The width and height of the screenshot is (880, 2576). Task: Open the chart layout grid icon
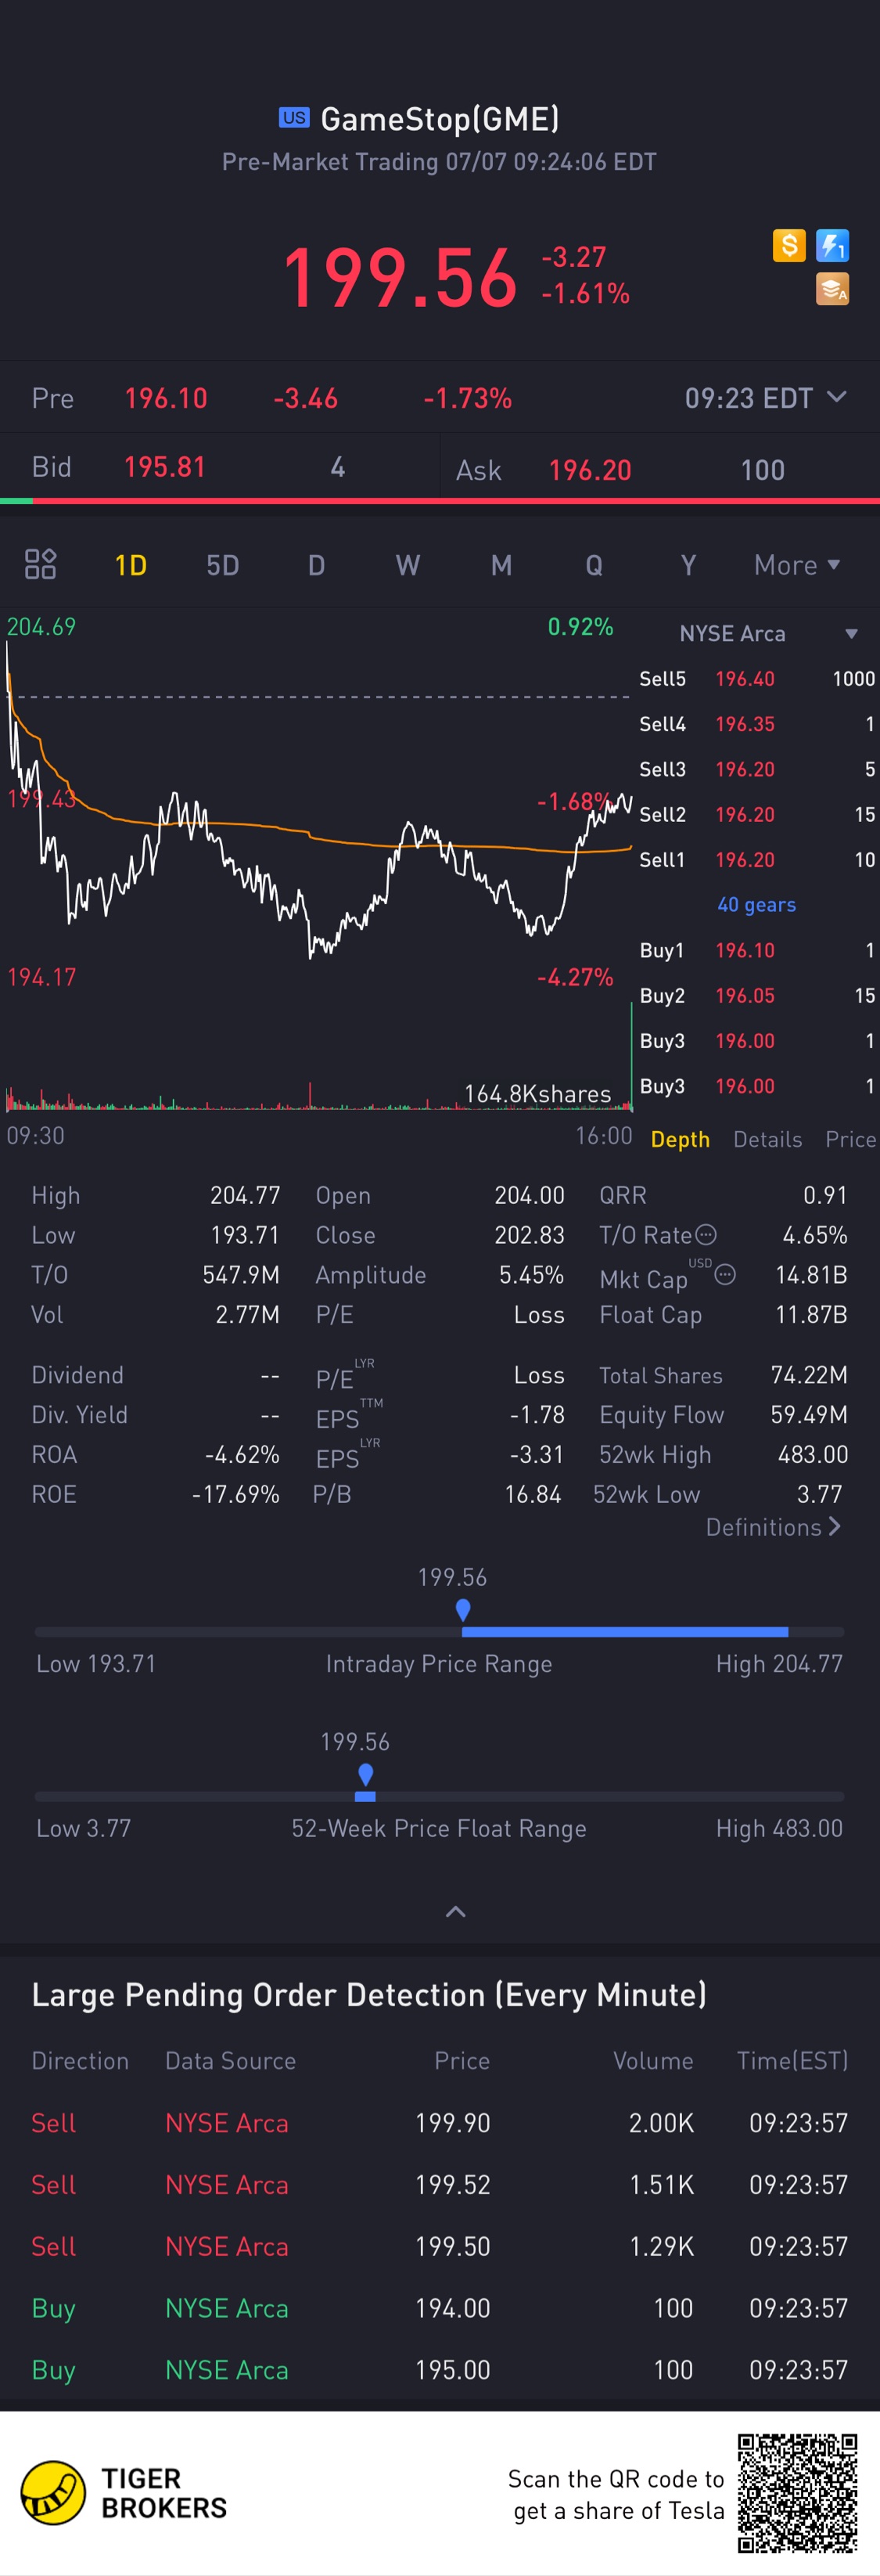click(x=40, y=564)
